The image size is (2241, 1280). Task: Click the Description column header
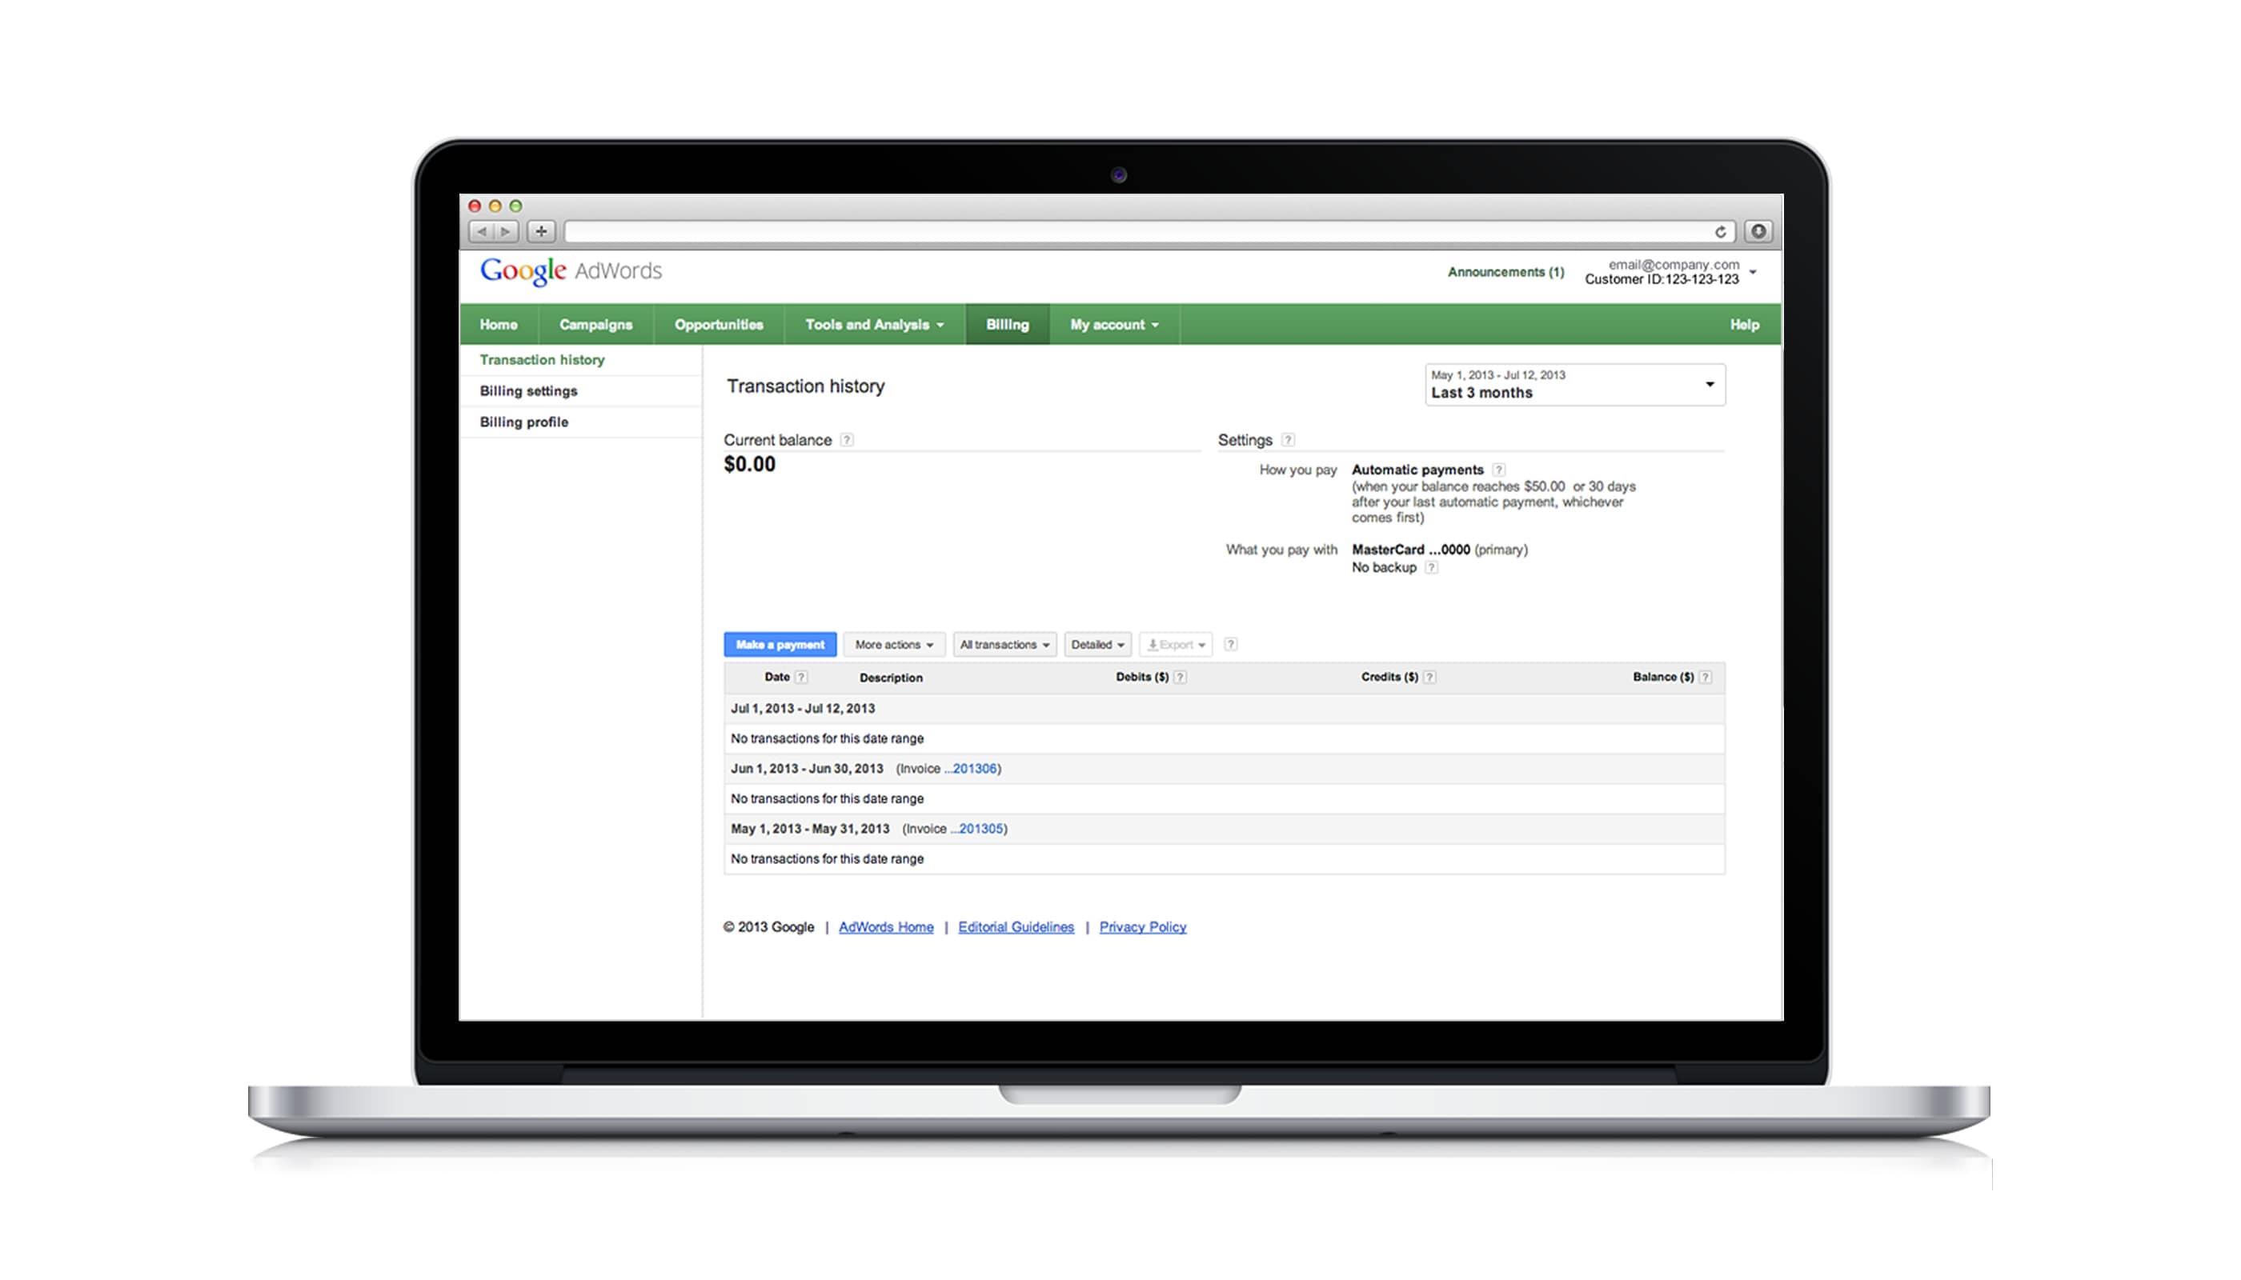pos(891,678)
